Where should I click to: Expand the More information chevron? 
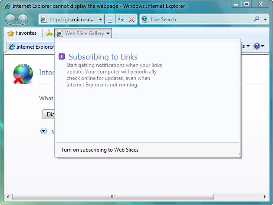click(x=43, y=131)
